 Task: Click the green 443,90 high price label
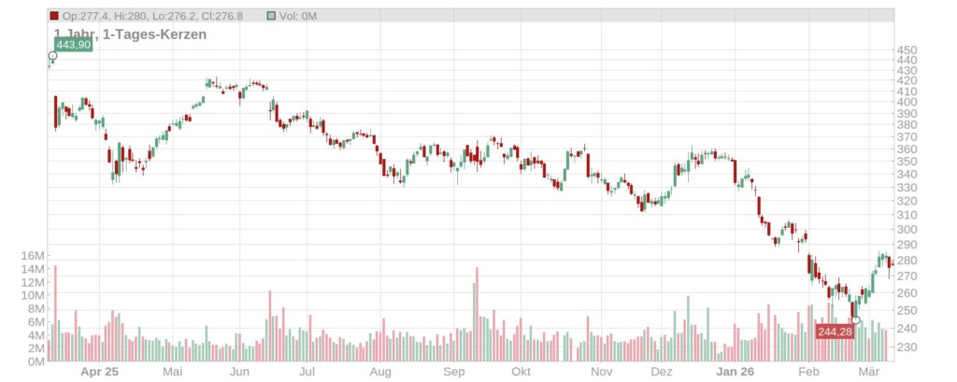click(x=73, y=45)
